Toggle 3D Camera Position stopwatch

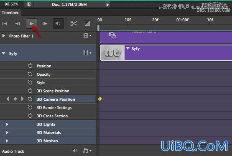click(x=30, y=99)
